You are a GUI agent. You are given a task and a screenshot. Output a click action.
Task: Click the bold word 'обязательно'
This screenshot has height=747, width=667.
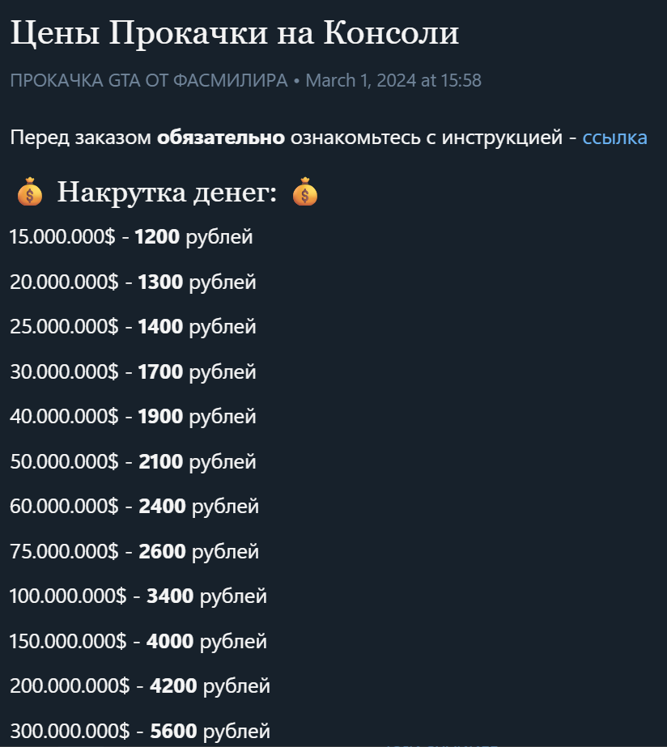pos(221,138)
